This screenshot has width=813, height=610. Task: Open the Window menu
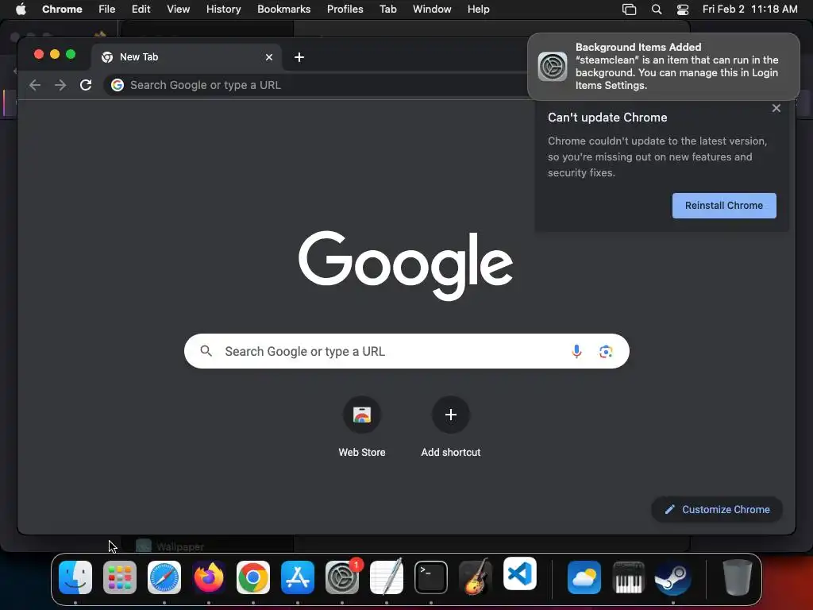432,9
